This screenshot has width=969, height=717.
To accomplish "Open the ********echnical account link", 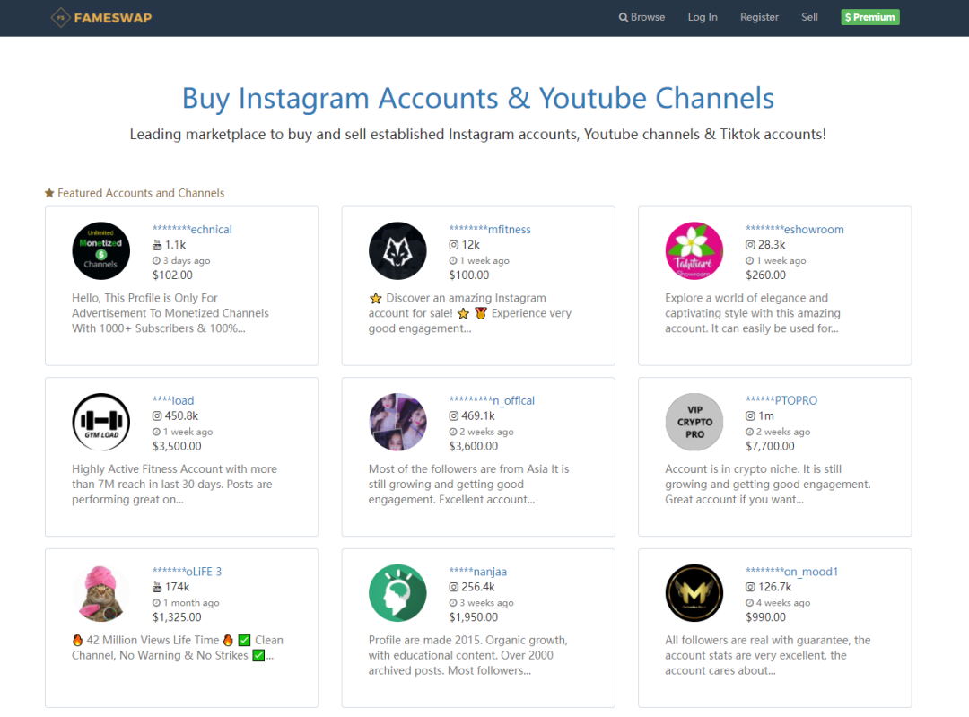I will click(x=192, y=230).
